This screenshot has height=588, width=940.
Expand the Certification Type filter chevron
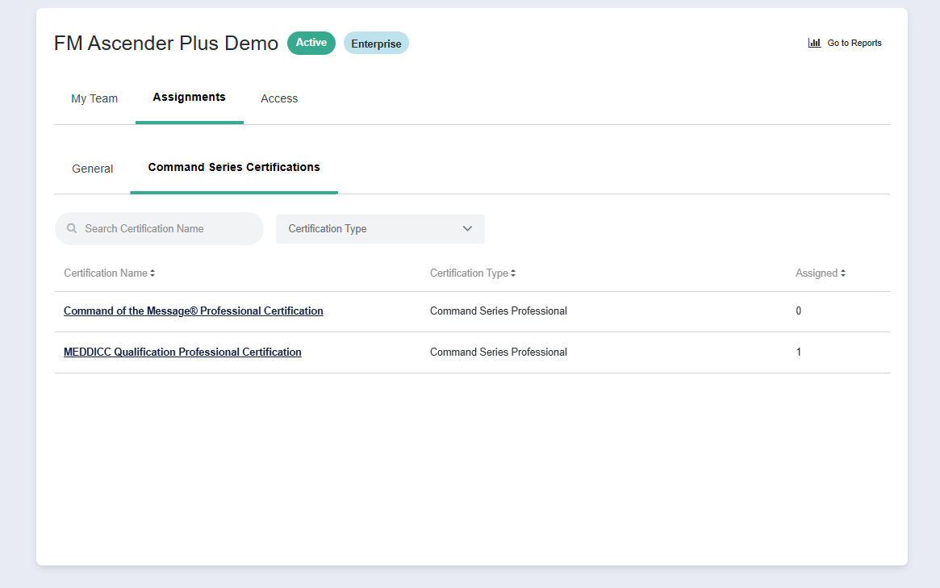pos(467,228)
